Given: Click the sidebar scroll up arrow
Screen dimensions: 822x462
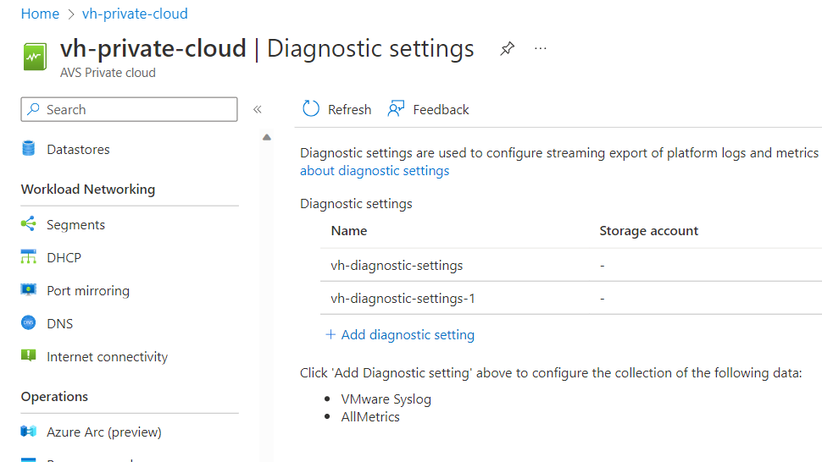Looking at the screenshot, I should (x=267, y=137).
